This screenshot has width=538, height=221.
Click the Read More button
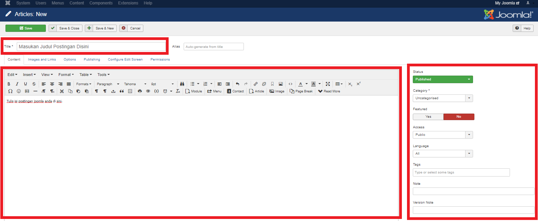pyautogui.click(x=329, y=91)
